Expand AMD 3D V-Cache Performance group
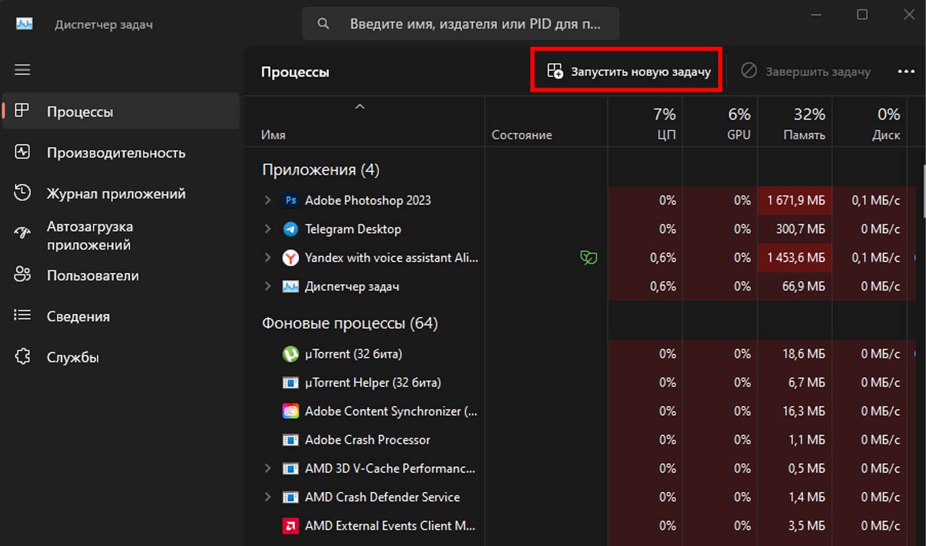 [x=268, y=469]
